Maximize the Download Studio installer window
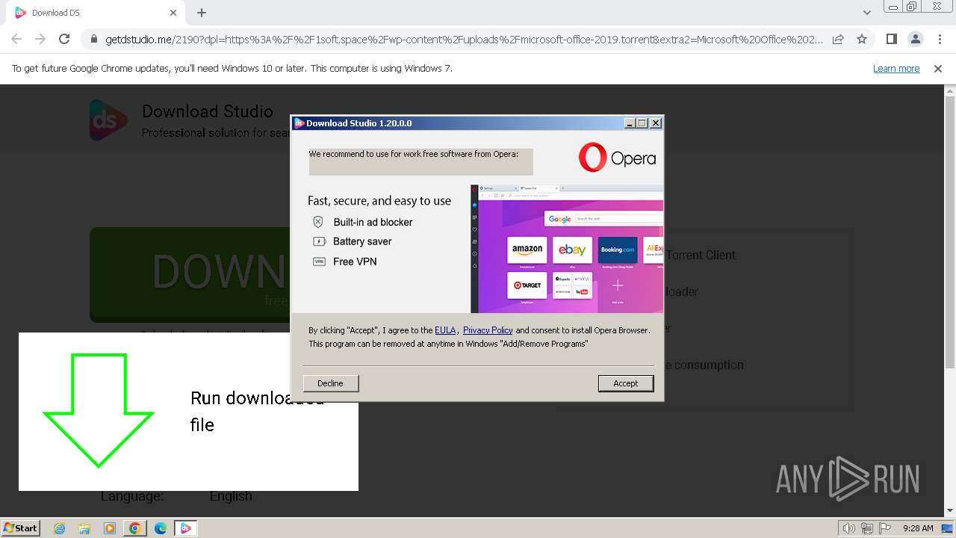 (x=642, y=123)
